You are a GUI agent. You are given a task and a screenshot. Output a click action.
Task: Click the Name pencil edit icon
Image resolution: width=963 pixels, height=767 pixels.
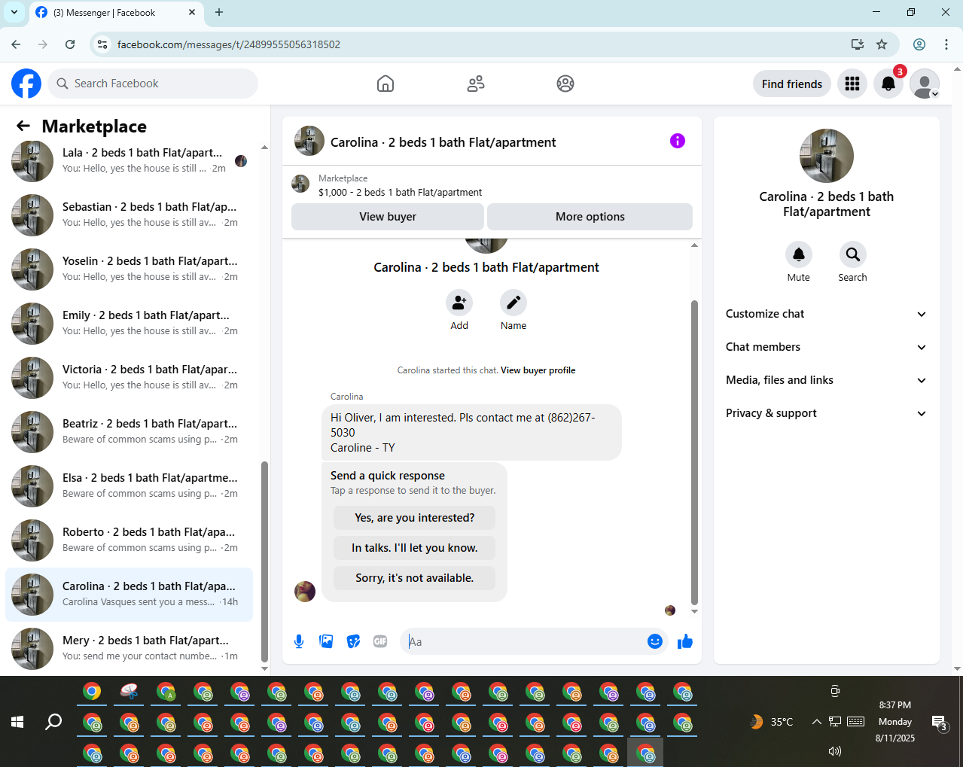pos(513,303)
